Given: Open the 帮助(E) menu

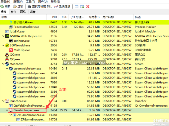Looking at the screenshot, I should pyautogui.click(x=55, y=2).
